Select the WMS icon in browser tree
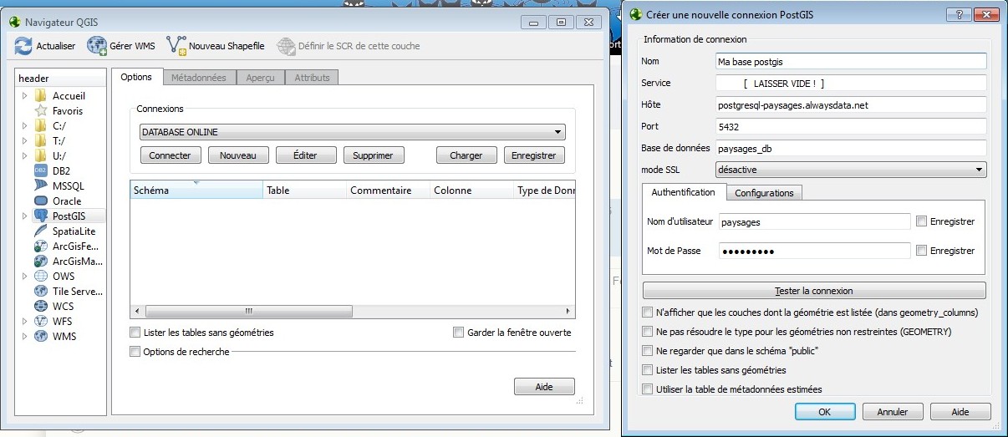This screenshot has height=437, width=1008. (x=40, y=337)
